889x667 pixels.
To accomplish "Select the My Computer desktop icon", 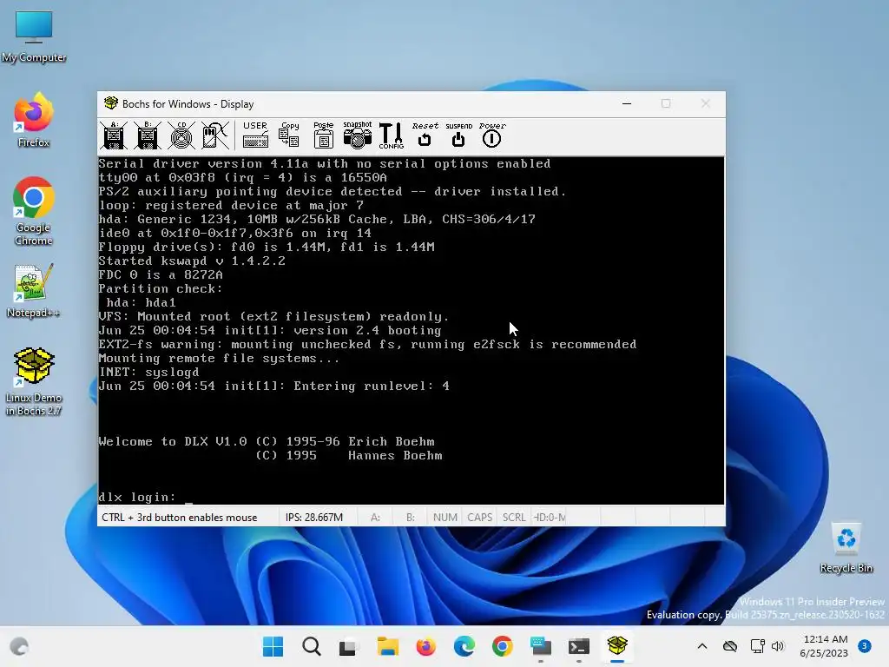I will (x=34, y=36).
